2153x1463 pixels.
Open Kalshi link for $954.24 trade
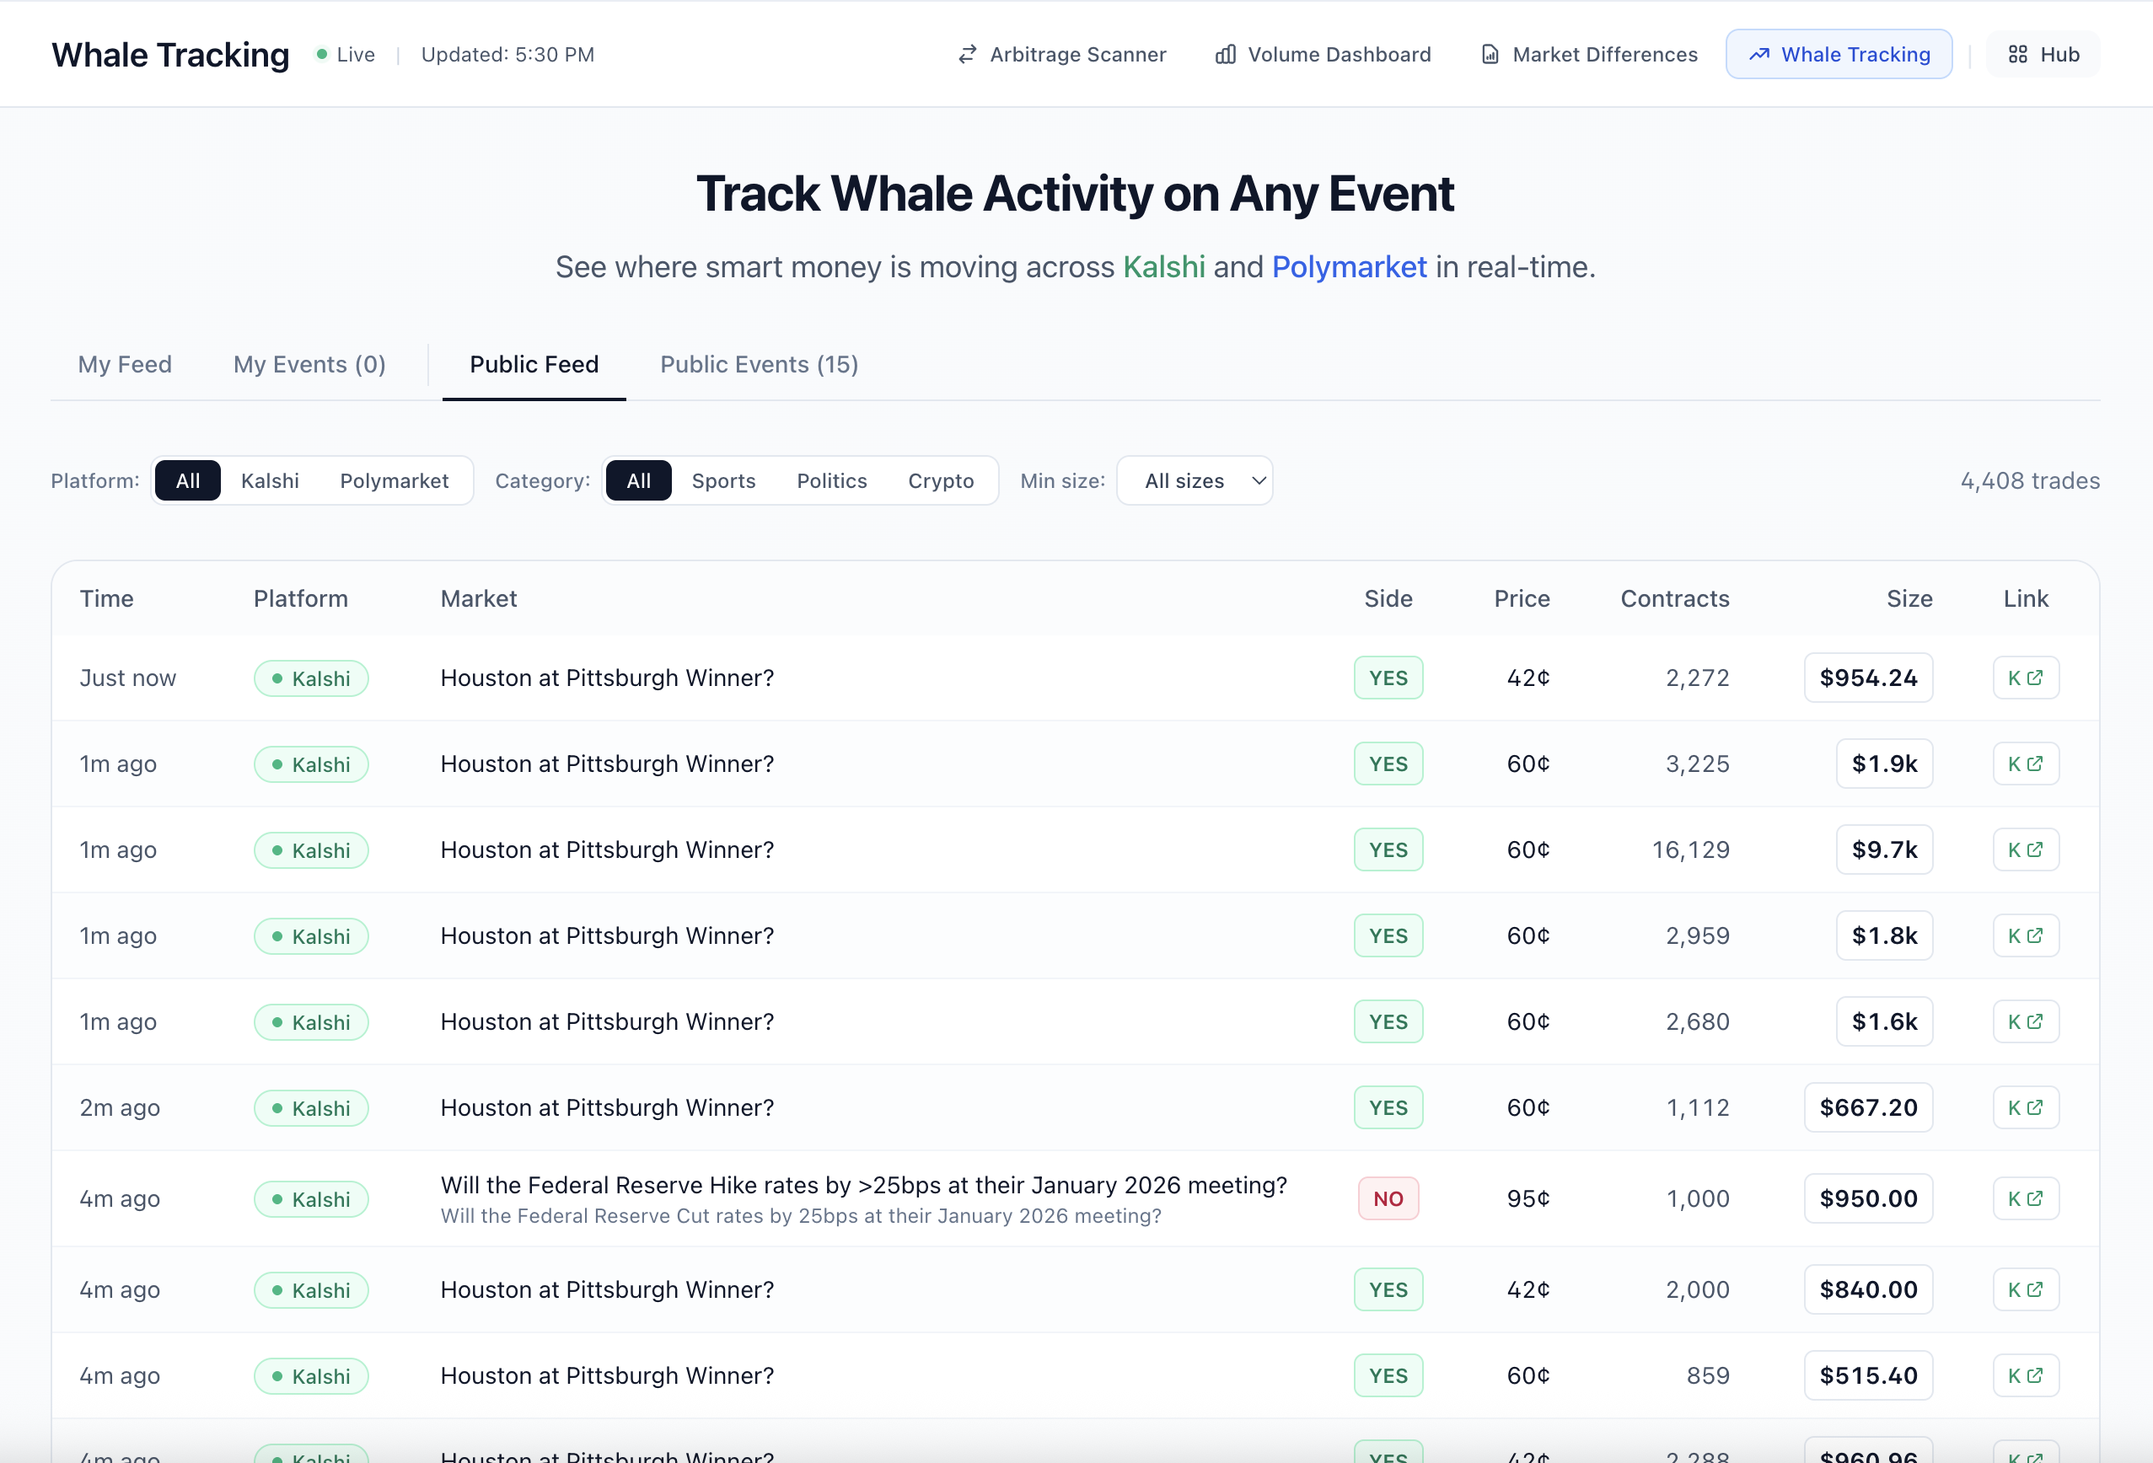[2025, 678]
